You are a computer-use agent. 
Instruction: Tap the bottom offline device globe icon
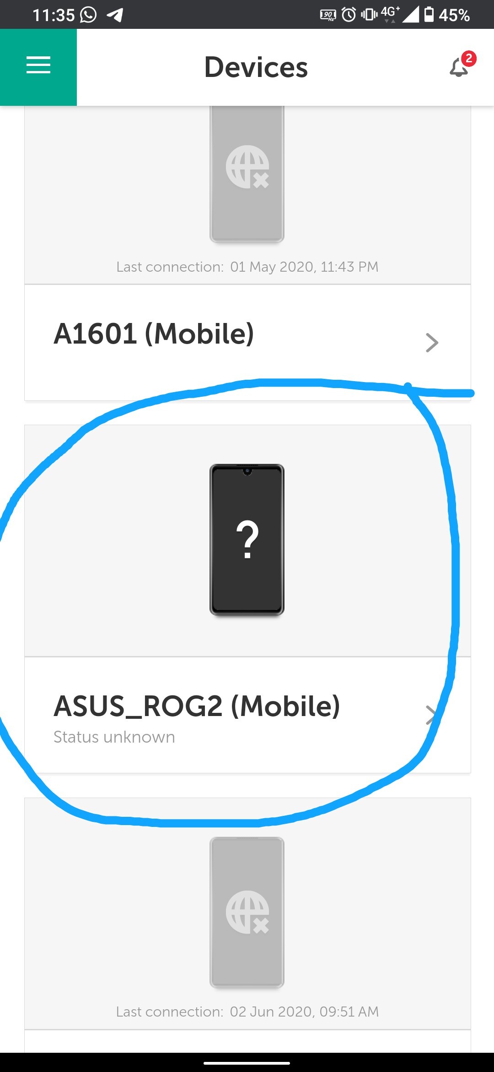(x=247, y=912)
